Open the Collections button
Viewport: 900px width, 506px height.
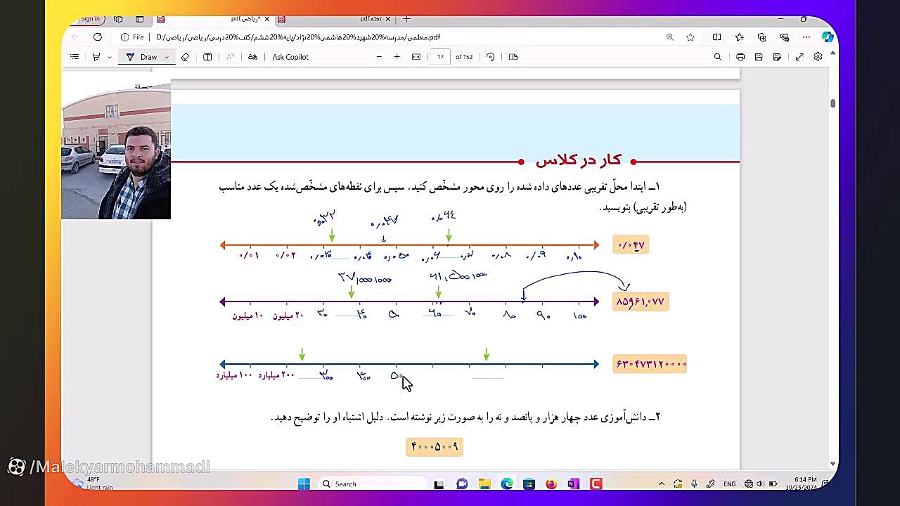pos(761,37)
